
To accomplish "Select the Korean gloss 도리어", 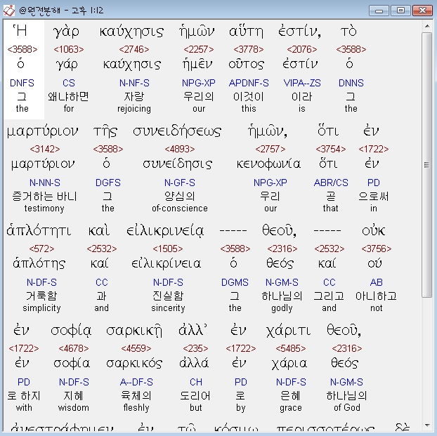I will click(x=195, y=396).
